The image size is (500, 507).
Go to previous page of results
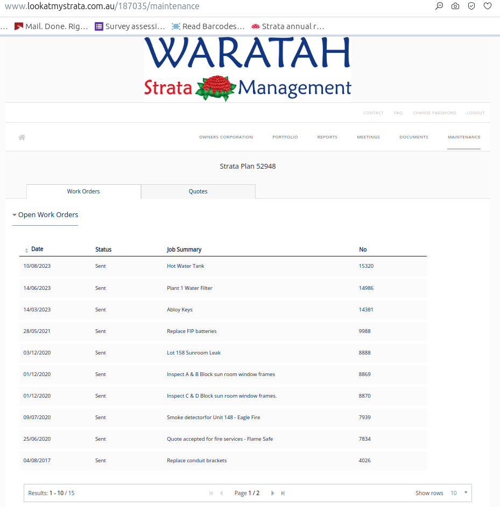click(x=221, y=493)
